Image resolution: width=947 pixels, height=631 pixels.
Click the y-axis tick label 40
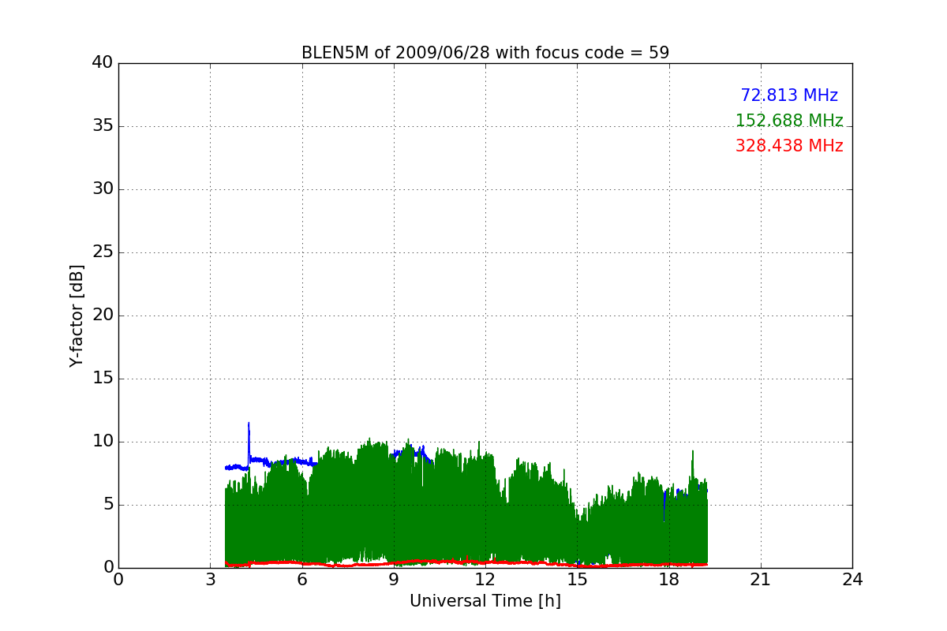[103, 63]
